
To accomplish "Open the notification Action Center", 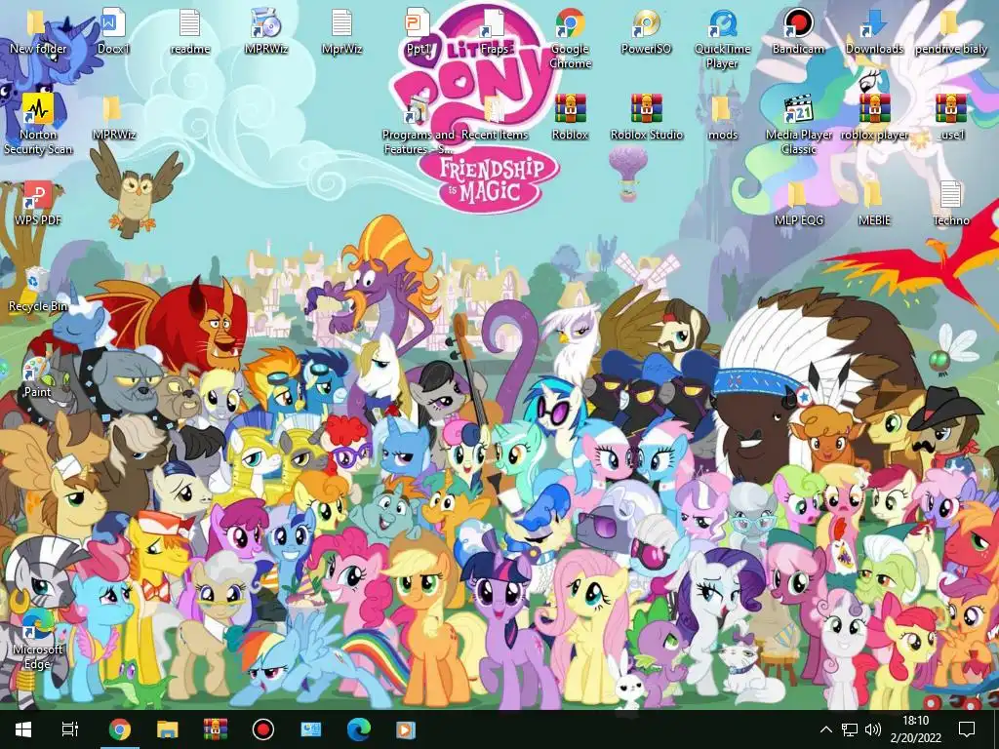I will [x=967, y=729].
